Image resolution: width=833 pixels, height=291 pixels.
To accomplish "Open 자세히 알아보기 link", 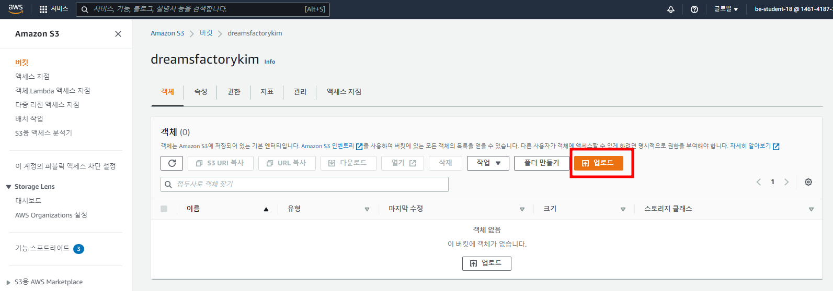I will pos(750,146).
